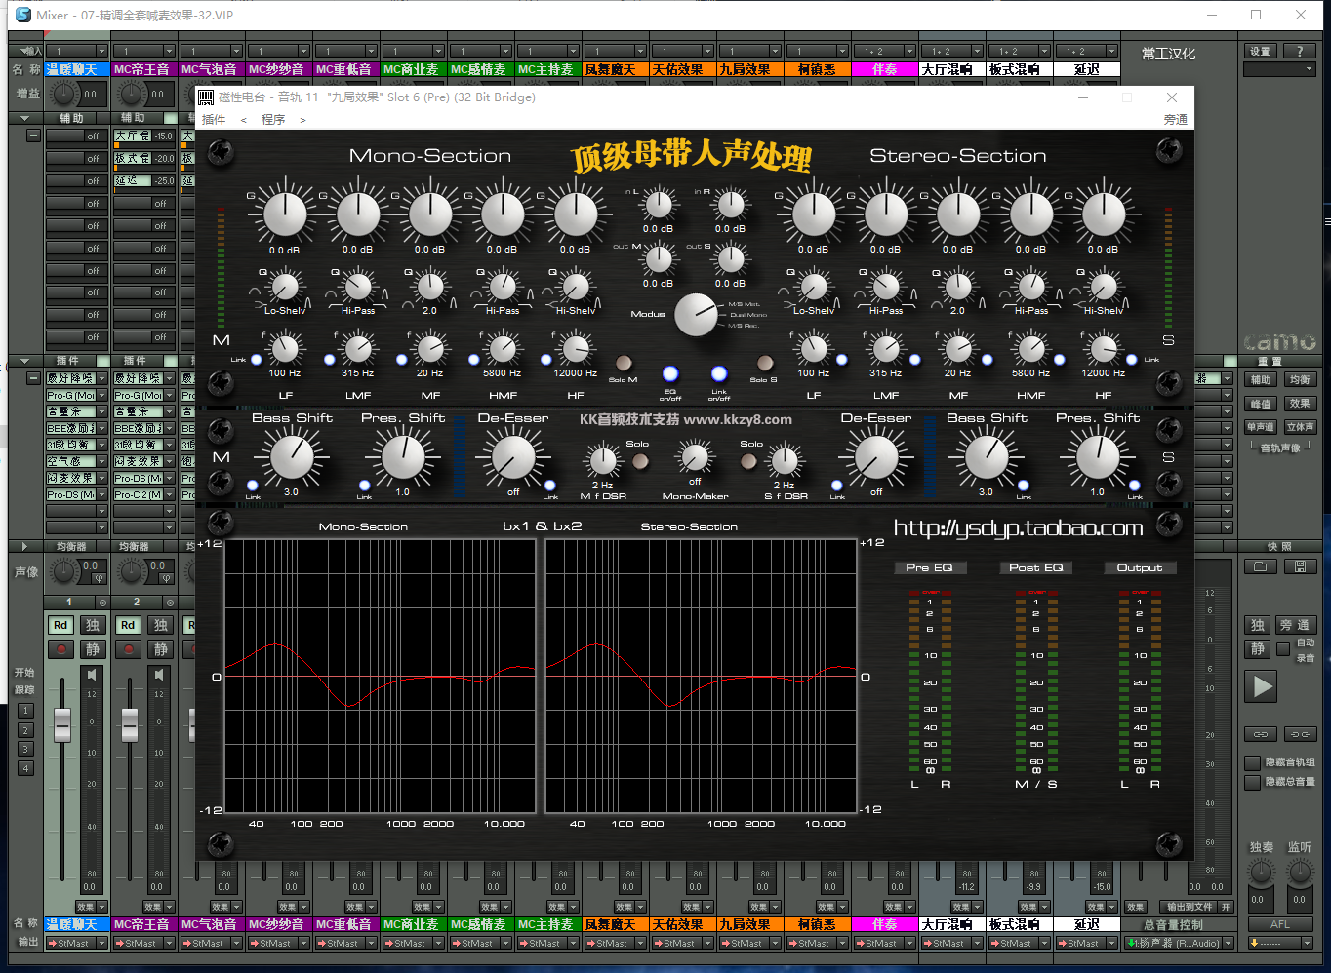Click the 设置 settings button
Screen dimensions: 1331x973
click(x=1261, y=51)
